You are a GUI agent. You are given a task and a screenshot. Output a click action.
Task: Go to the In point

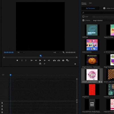[x=32, y=60]
